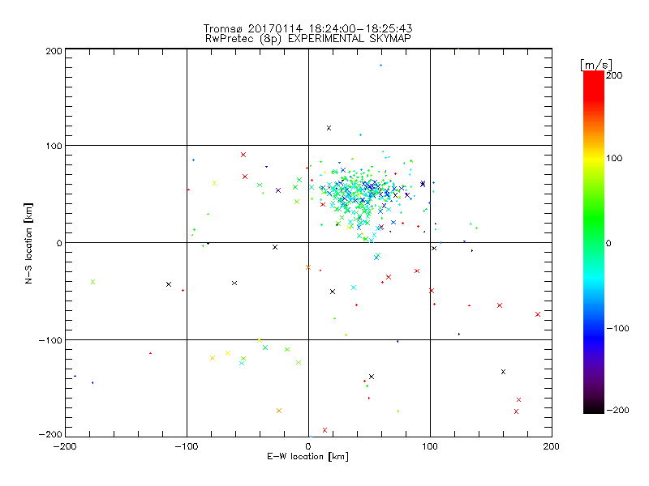649x486 pixels.
Task: Click the colorbar tick label -200
Action: 617,410
